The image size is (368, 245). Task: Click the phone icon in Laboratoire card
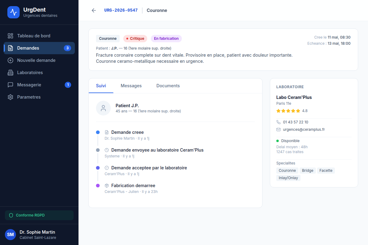click(278, 122)
